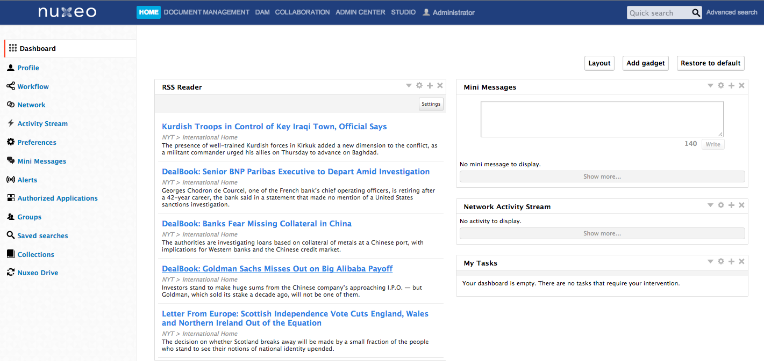
Task: Click the Profile person icon
Action: tap(11, 68)
